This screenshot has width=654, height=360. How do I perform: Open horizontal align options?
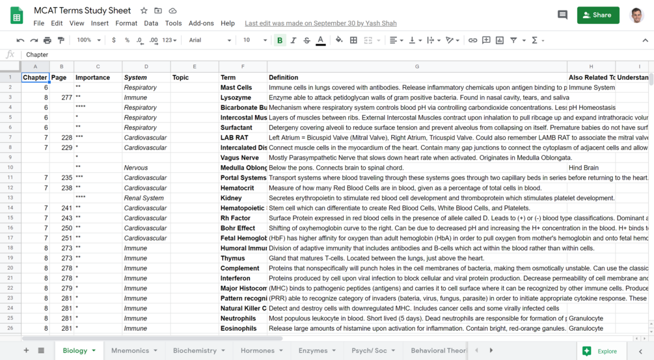click(396, 40)
